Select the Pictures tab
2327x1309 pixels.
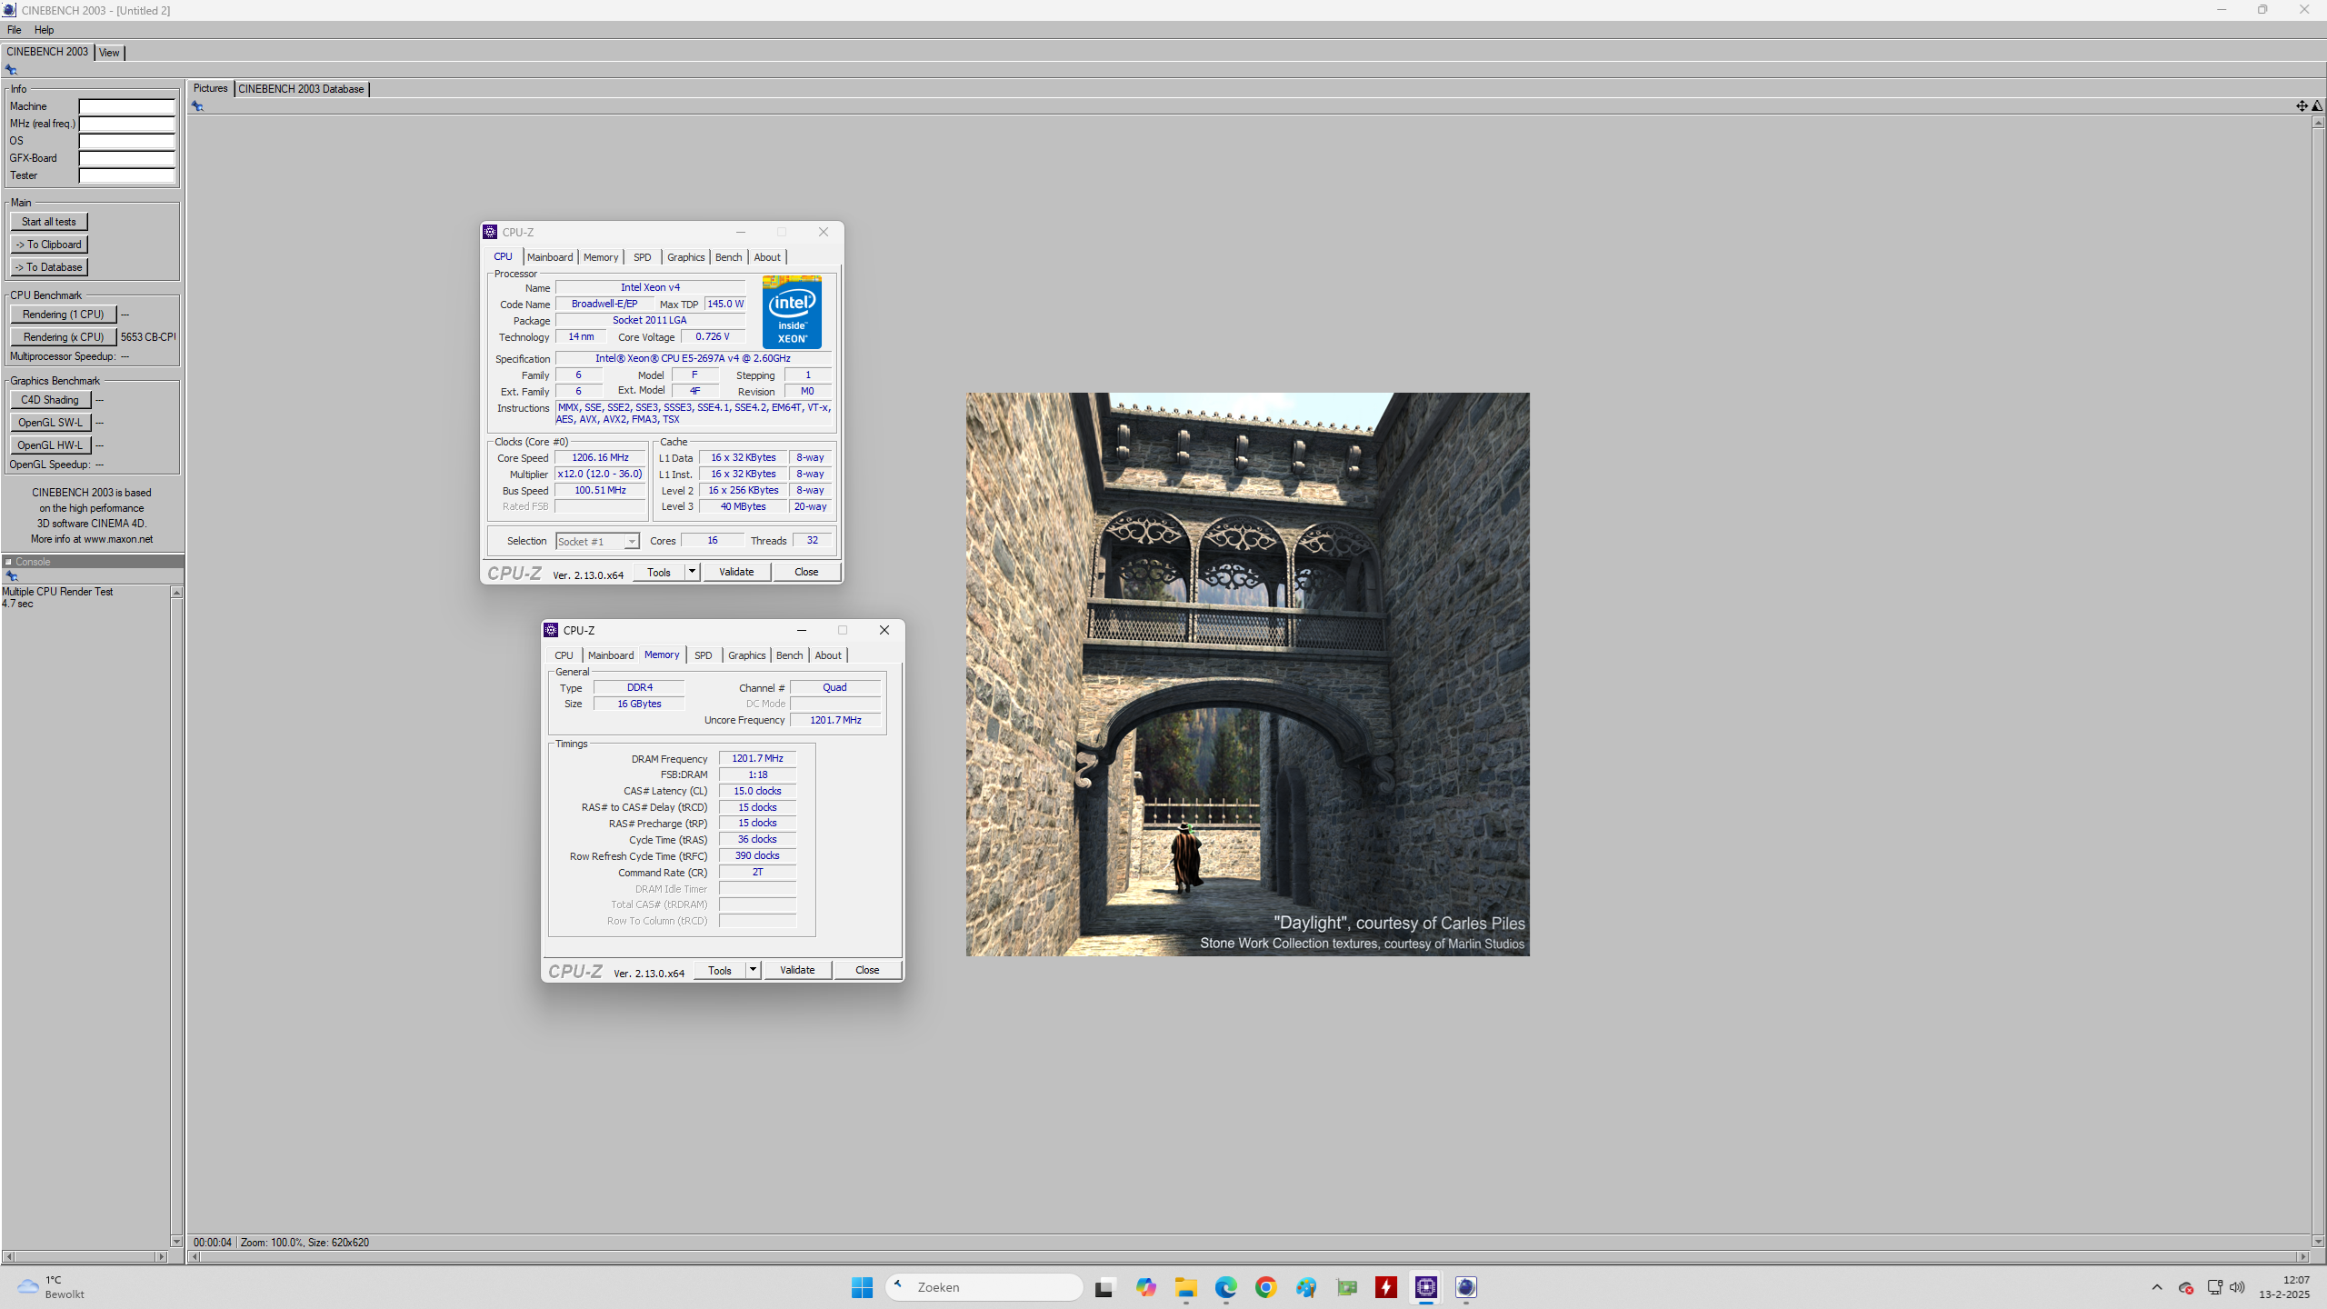click(210, 88)
